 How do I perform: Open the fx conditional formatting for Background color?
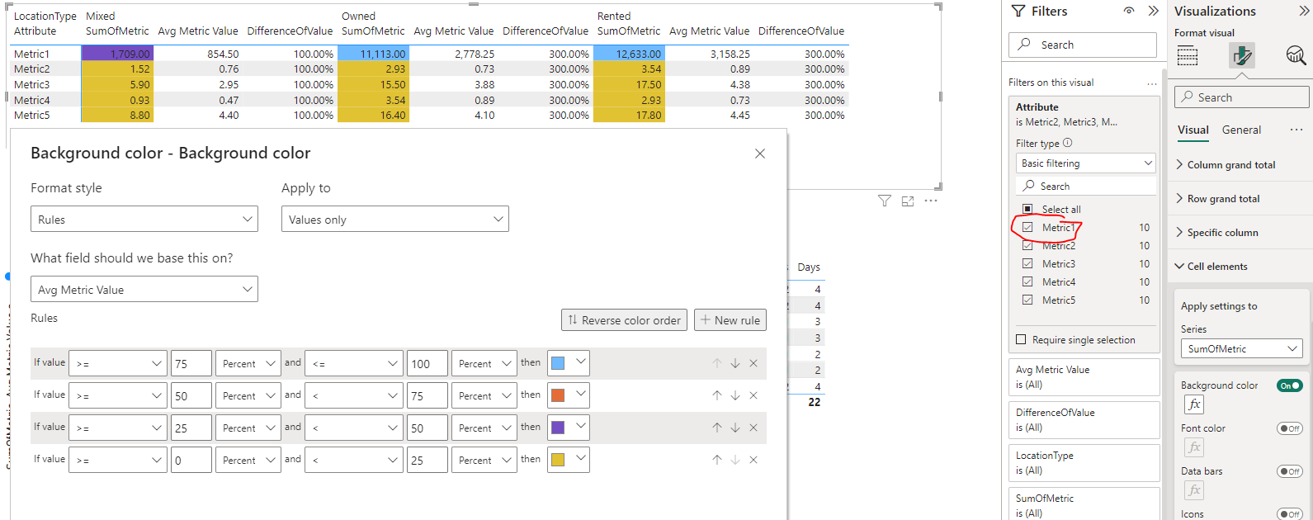pos(1194,404)
